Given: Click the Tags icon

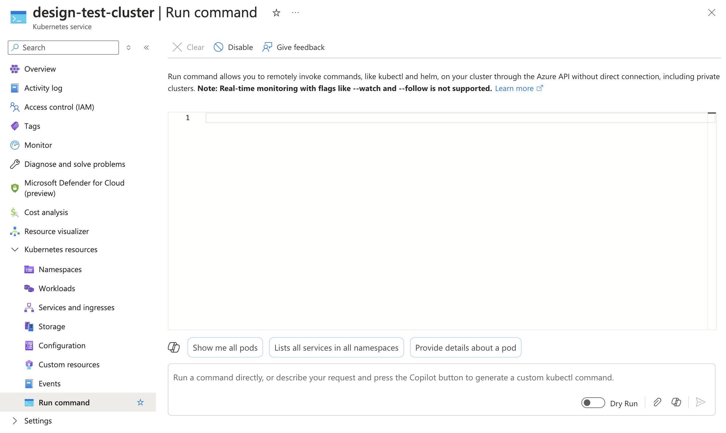Looking at the screenshot, I should tap(15, 126).
